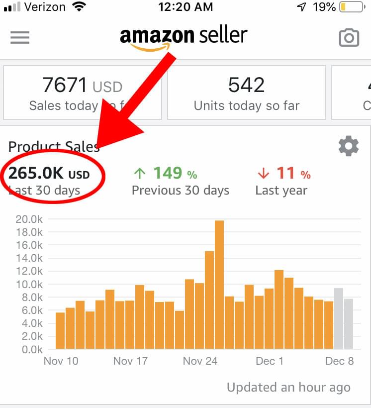Viewport: 371px width, 408px height.
Task: Tap the location arrow status icon
Action: pos(302,7)
